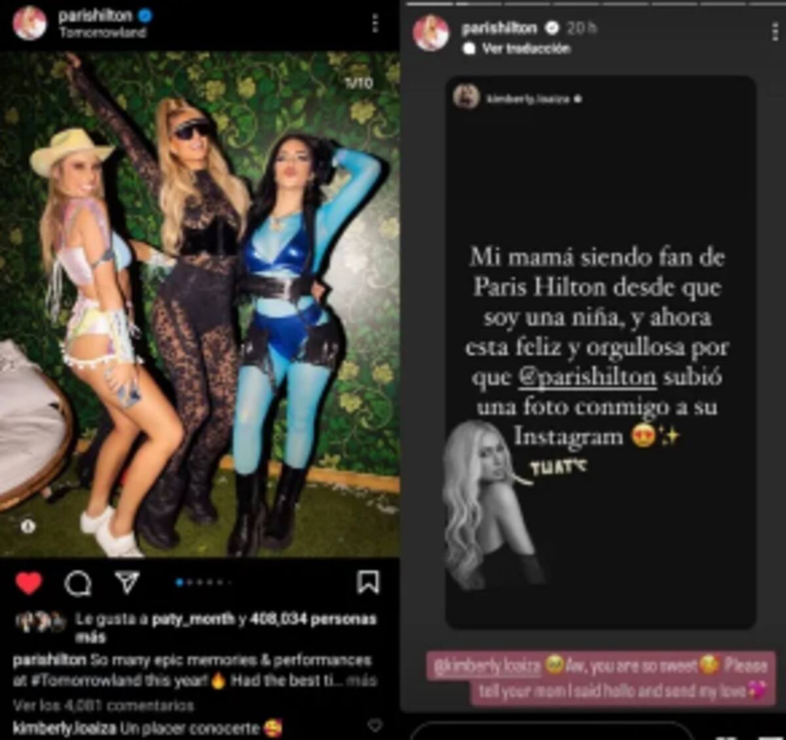Expand the caption with "más"
The image size is (786, 740).
click(x=362, y=680)
